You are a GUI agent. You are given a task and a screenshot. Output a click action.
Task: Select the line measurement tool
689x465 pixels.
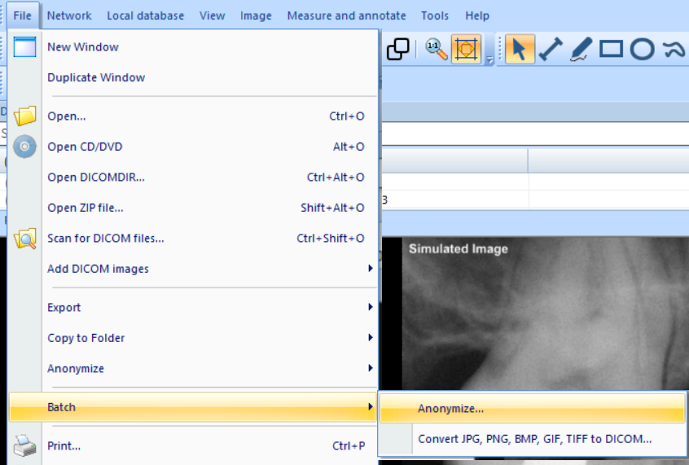[x=551, y=49]
